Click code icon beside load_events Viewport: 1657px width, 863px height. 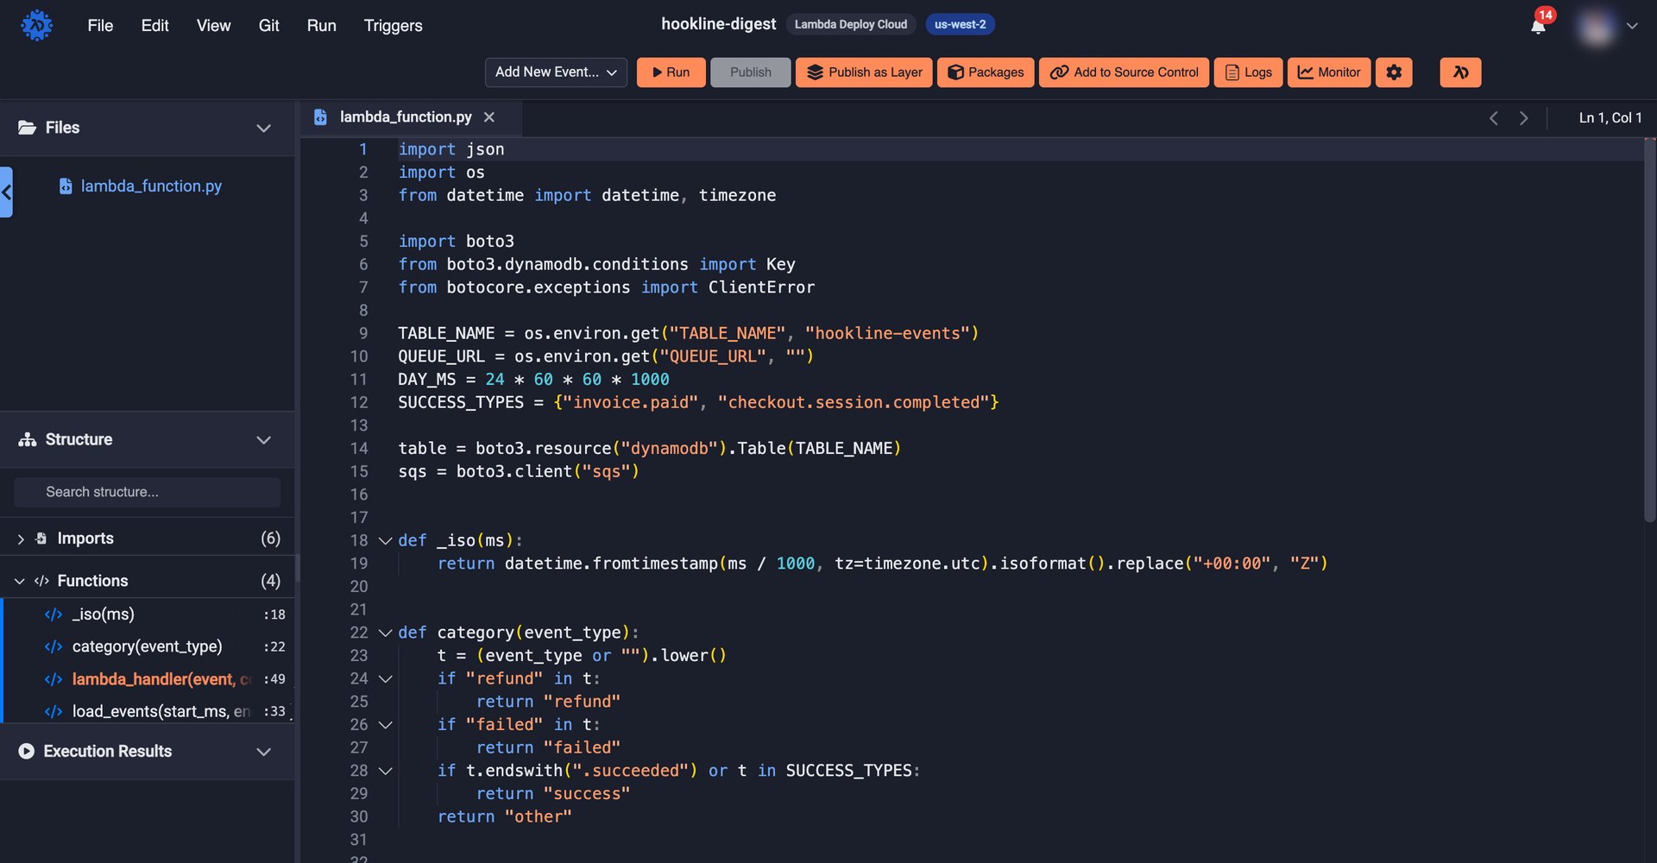tap(54, 711)
